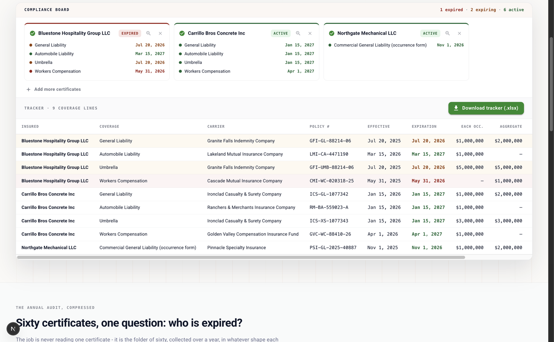Click download arrow icon in tracker button

coord(456,108)
